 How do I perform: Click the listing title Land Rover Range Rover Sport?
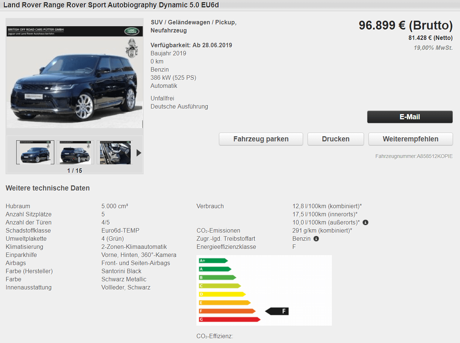[111, 5]
